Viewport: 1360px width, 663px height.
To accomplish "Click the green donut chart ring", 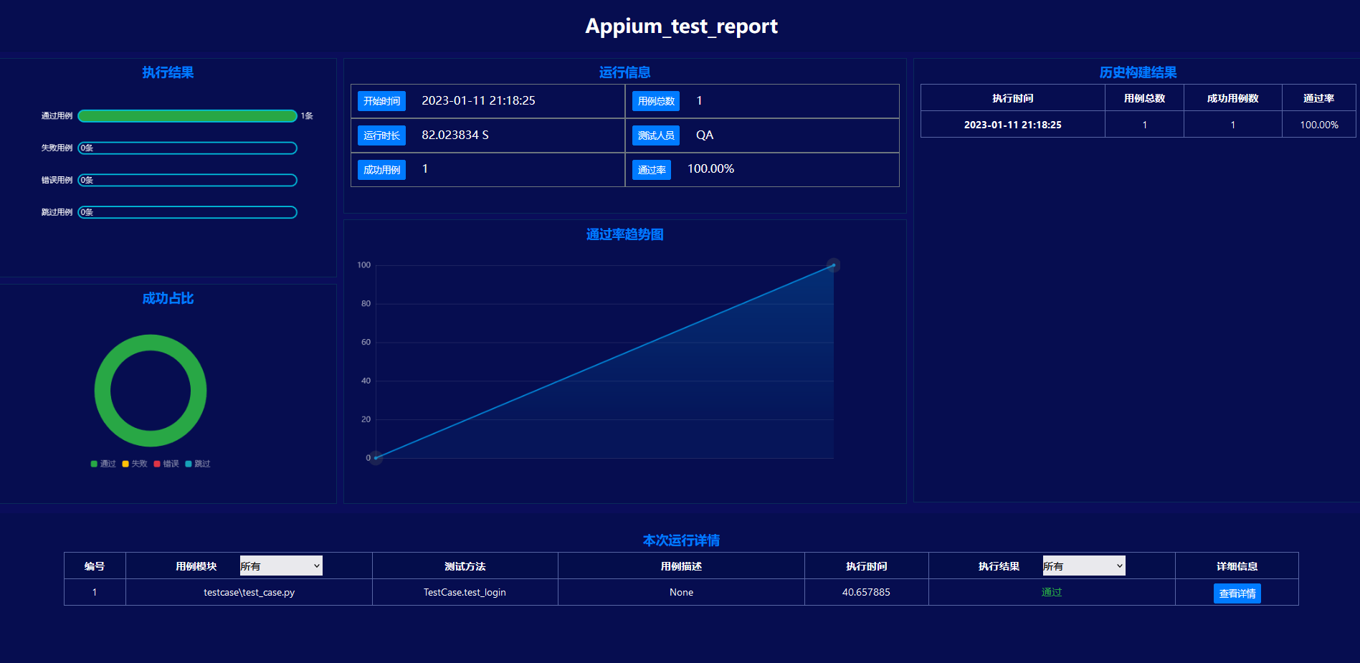I will [x=151, y=343].
